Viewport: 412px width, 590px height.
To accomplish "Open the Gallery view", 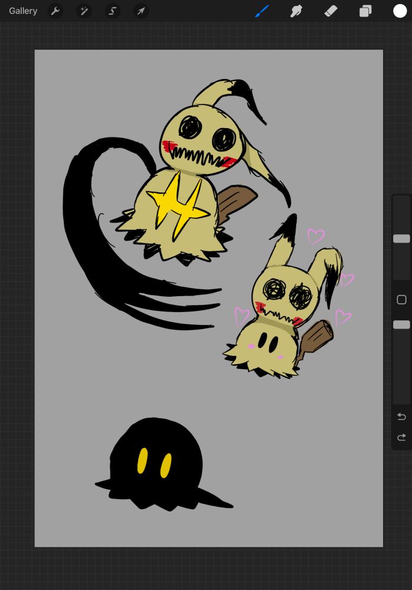I will [x=23, y=11].
